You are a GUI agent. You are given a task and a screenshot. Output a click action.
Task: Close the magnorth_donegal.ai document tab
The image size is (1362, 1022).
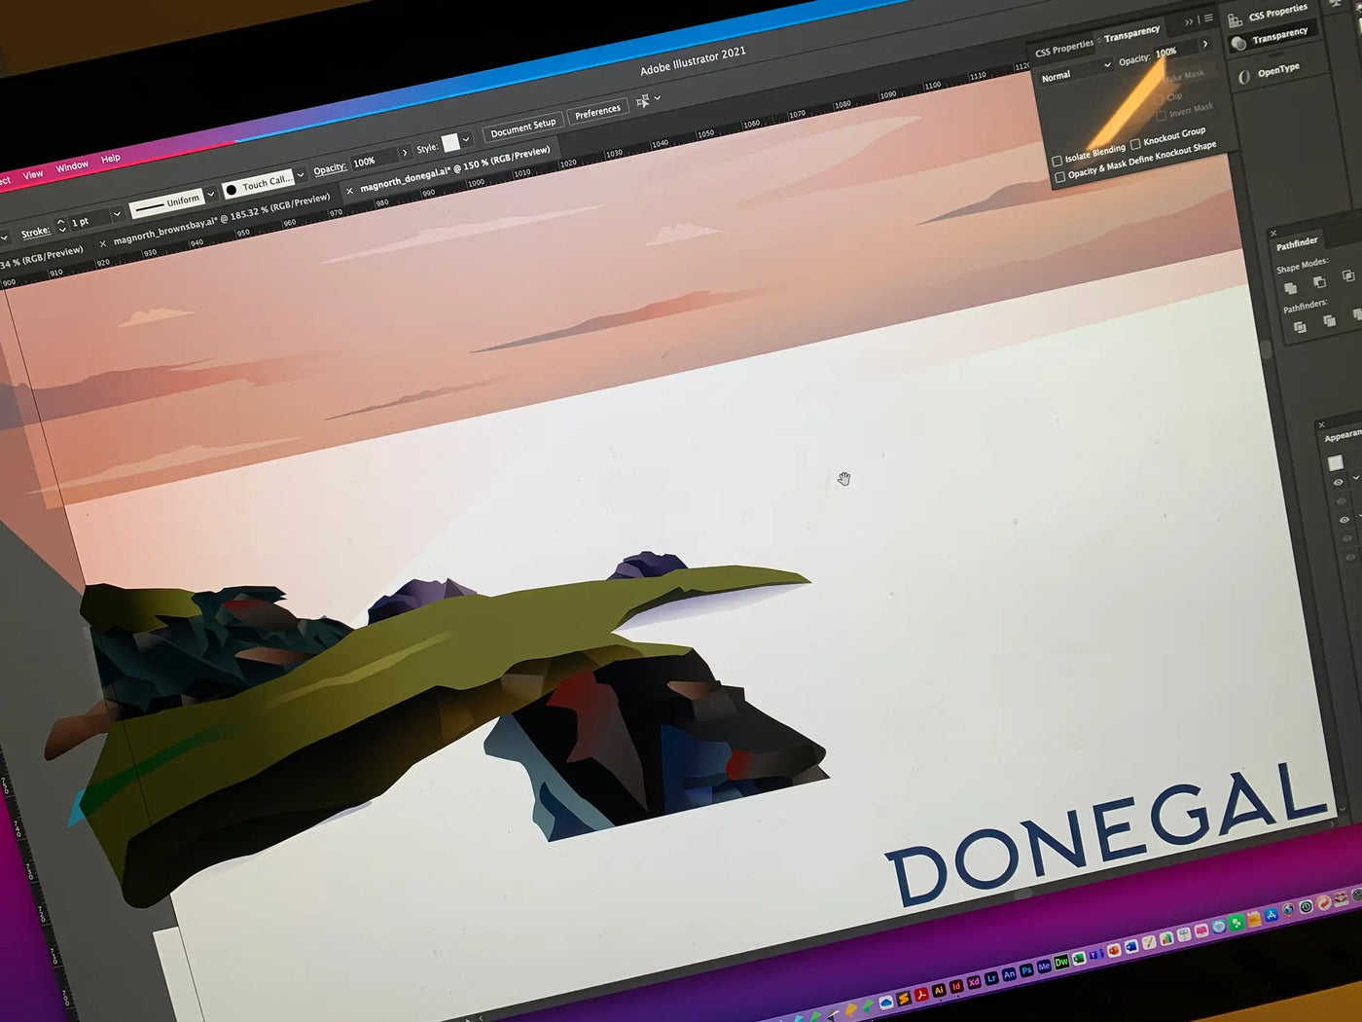[x=350, y=191]
